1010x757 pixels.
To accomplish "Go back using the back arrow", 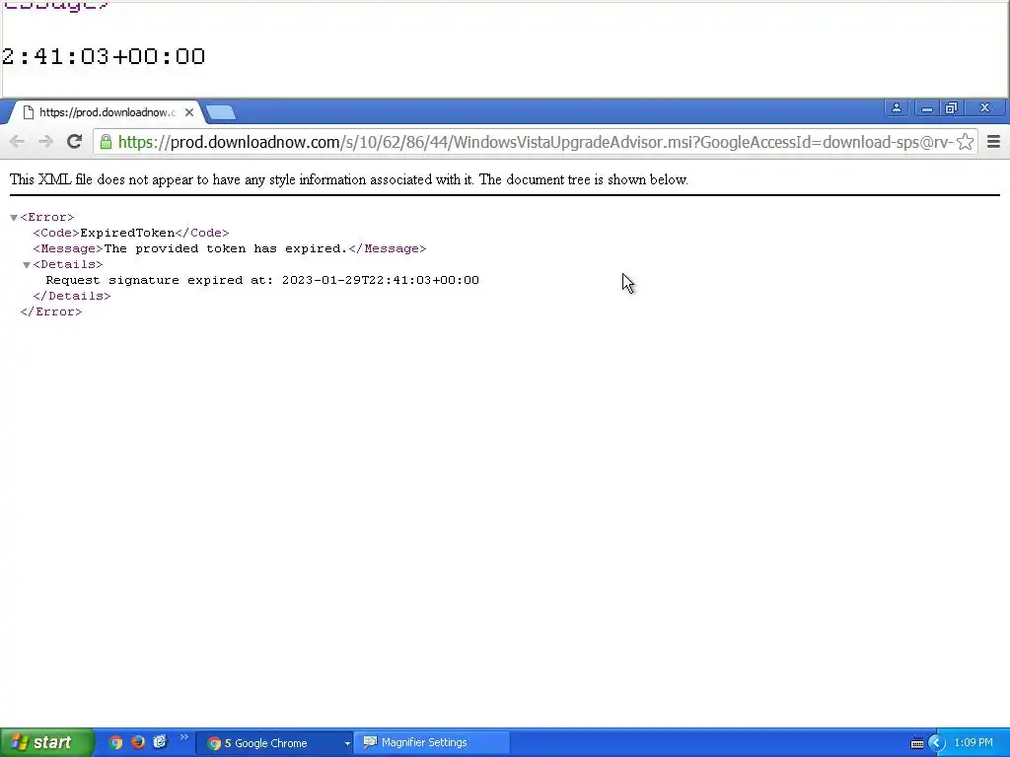I will pos(17,142).
